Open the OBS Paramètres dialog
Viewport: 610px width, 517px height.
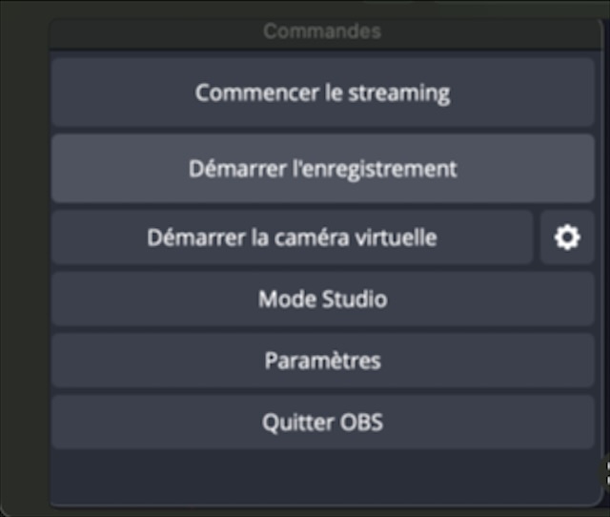pos(322,362)
